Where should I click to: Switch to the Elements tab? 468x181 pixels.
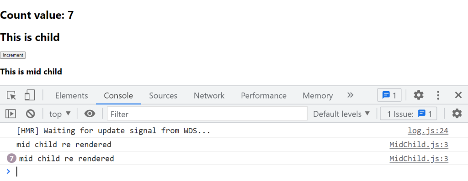point(72,96)
